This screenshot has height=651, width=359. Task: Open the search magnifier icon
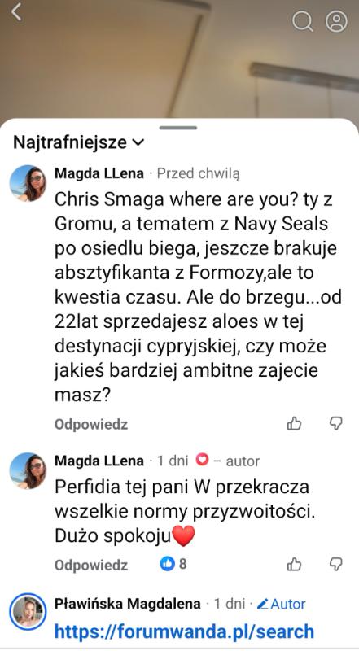point(302,21)
